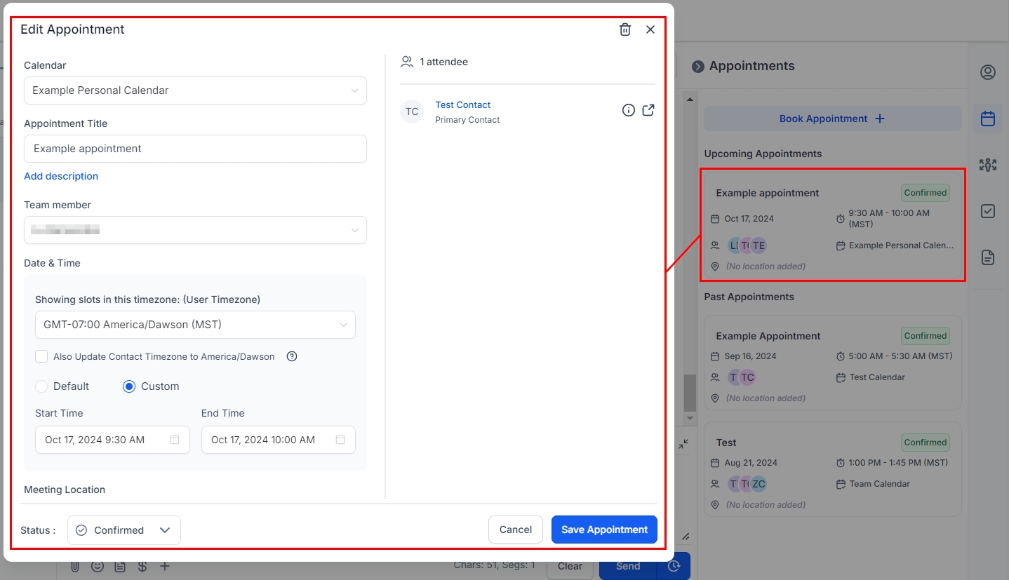This screenshot has height=580, width=1009.
Task: Select the Default radio option
Action: [x=41, y=386]
